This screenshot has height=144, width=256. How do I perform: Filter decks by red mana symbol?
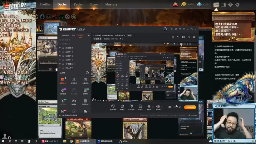pyautogui.click(x=55, y=17)
